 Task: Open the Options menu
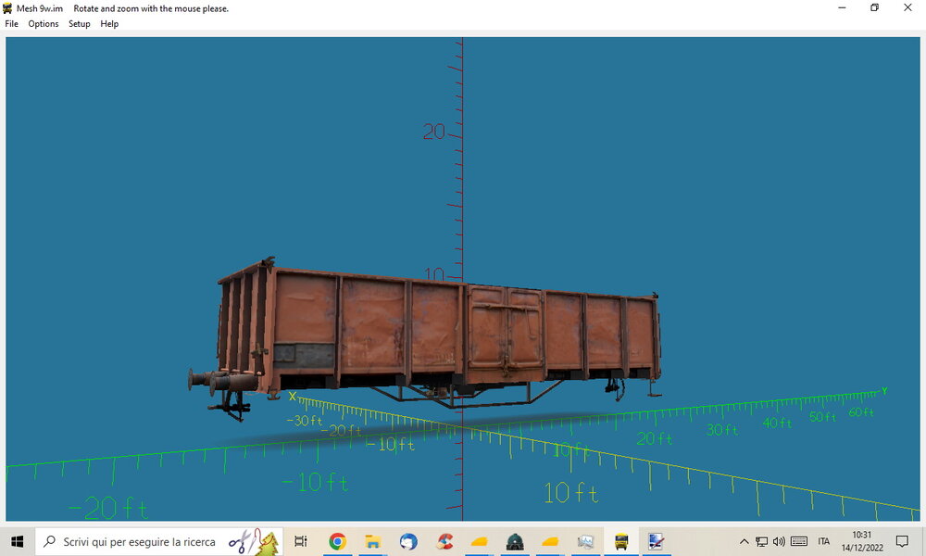(x=44, y=24)
